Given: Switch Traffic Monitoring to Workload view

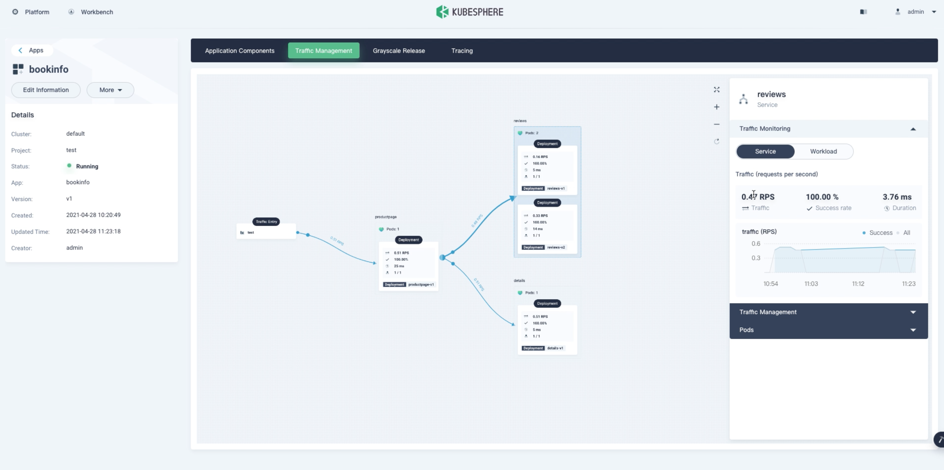Looking at the screenshot, I should (823, 151).
